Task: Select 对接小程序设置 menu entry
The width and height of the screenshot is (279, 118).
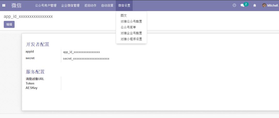Action: point(131,39)
